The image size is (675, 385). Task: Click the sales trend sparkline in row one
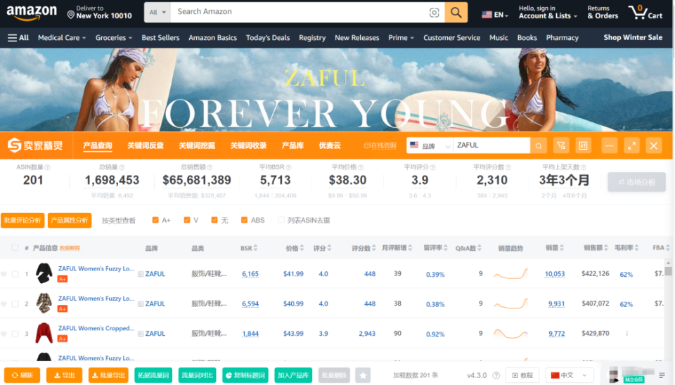coord(510,273)
